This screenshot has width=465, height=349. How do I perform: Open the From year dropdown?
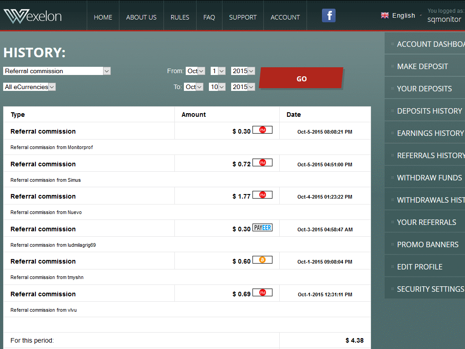(x=243, y=71)
